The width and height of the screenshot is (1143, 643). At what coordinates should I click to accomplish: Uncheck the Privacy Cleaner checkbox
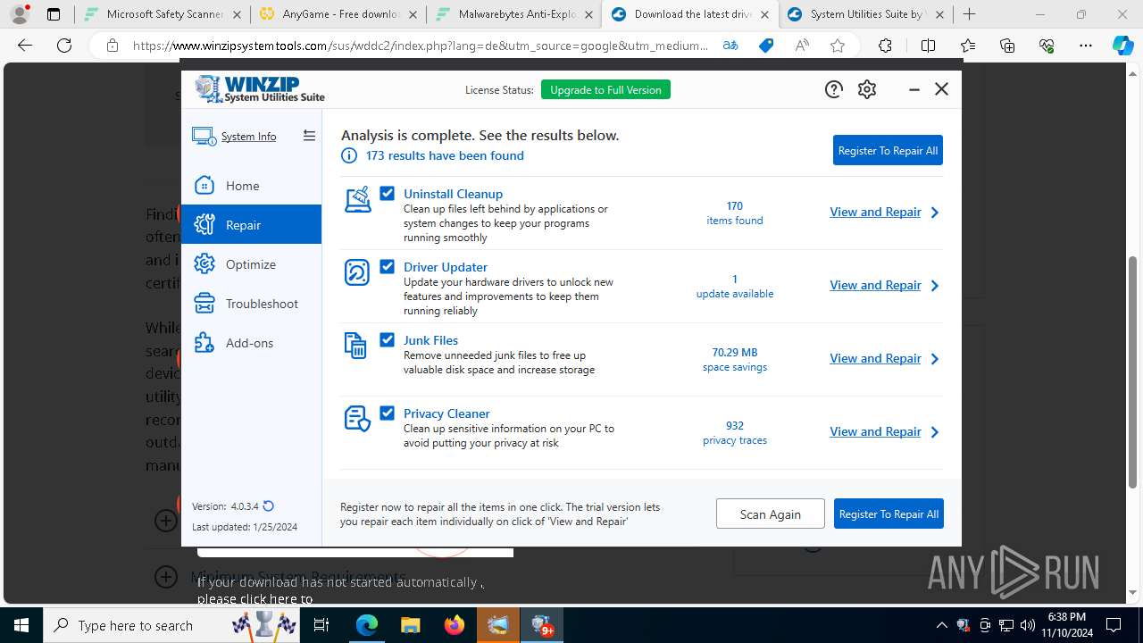coord(387,413)
